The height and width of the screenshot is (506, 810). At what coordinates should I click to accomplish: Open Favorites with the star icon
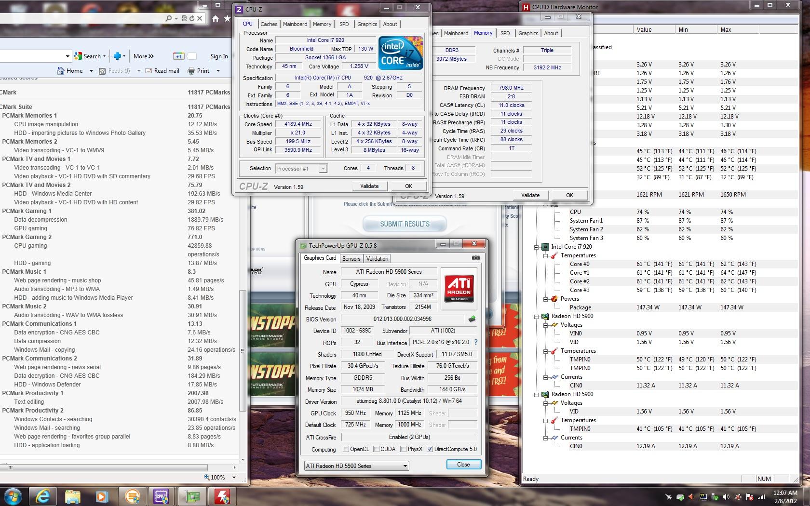pyautogui.click(x=227, y=19)
